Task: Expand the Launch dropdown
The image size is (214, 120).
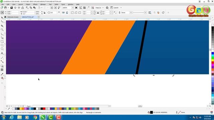Action: 121,8
